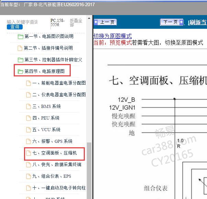Viewport: 207px width, 199px height.
Task: Open 一、前舱电器盒电源分配图
Action: [59, 83]
